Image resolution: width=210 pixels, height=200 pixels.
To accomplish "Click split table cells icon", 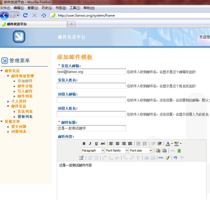I will pyautogui.click(x=146, y=158).
